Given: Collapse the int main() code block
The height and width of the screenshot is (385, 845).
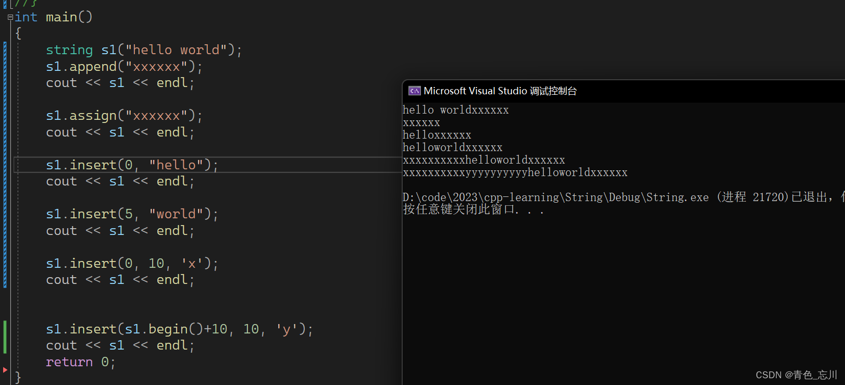Looking at the screenshot, I should click(10, 17).
